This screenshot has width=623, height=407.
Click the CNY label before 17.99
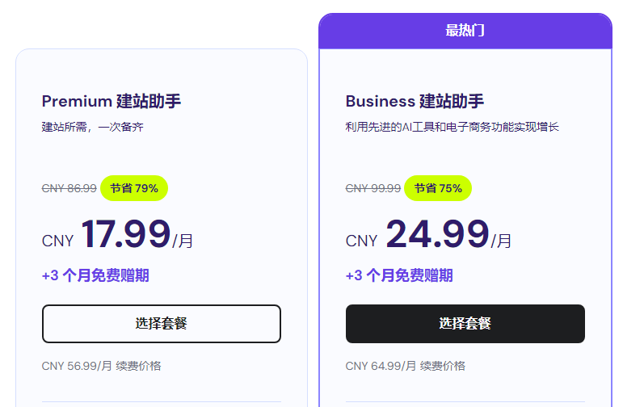pyautogui.click(x=57, y=241)
